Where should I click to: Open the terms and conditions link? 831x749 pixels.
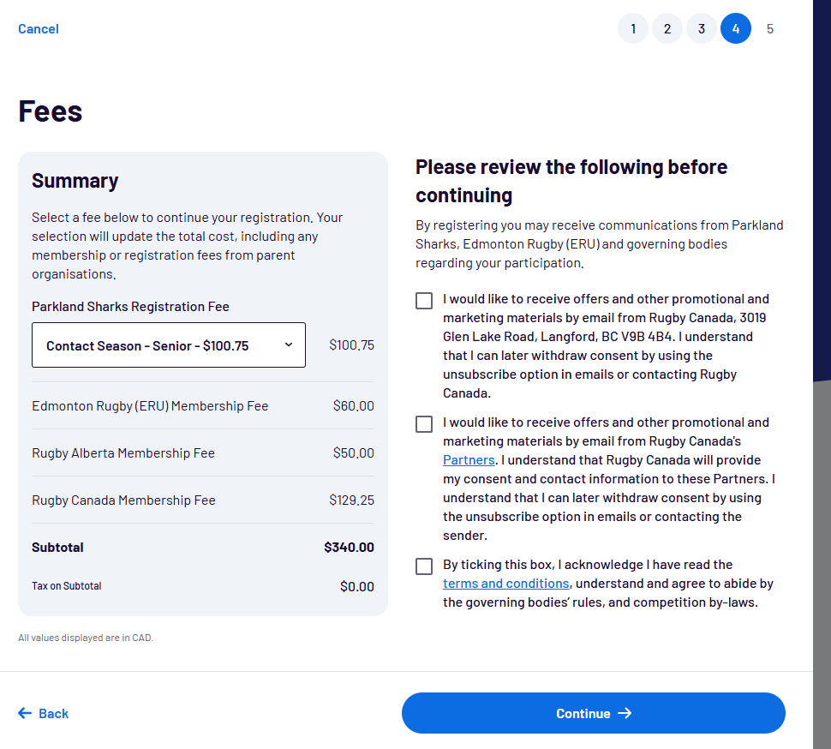pyautogui.click(x=505, y=584)
